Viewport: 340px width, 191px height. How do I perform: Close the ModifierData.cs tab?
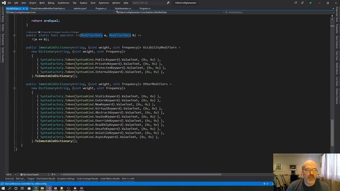(27, 8)
